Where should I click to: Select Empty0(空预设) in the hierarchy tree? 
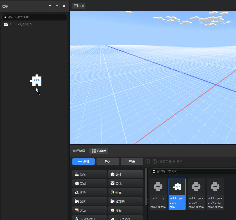[20, 24]
